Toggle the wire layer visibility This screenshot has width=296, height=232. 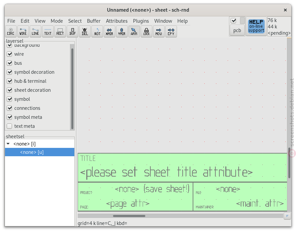pos(9,54)
